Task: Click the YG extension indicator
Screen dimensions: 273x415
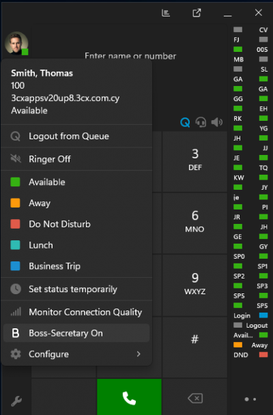Action: tap(250, 128)
